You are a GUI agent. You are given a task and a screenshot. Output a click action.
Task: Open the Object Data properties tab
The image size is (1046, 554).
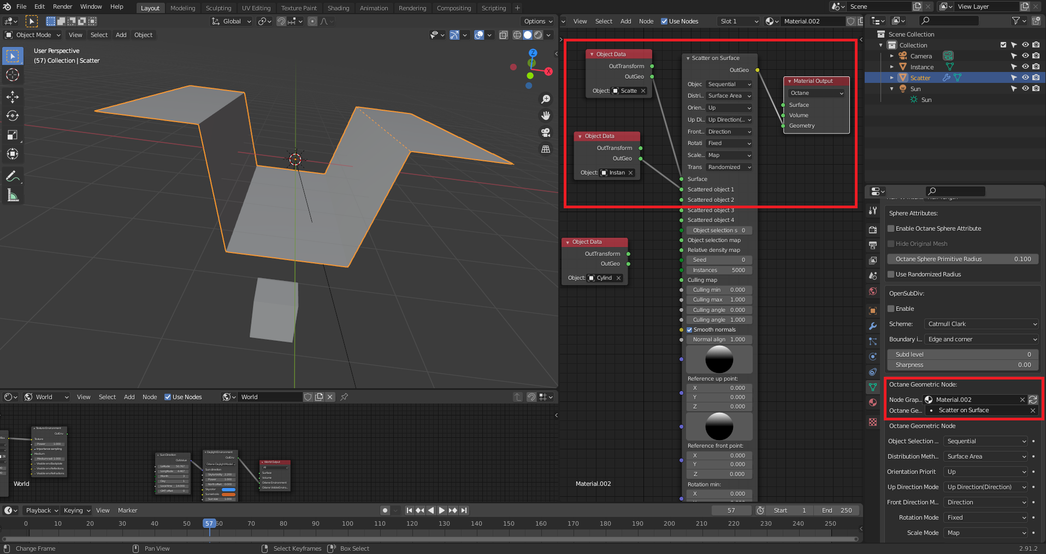(873, 387)
